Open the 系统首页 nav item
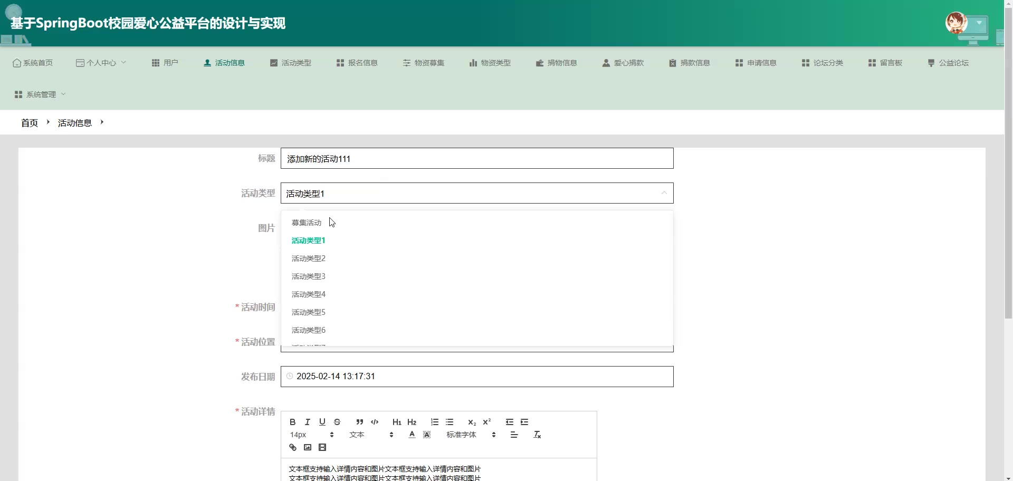Viewport: 1013px width, 481px height. point(33,63)
